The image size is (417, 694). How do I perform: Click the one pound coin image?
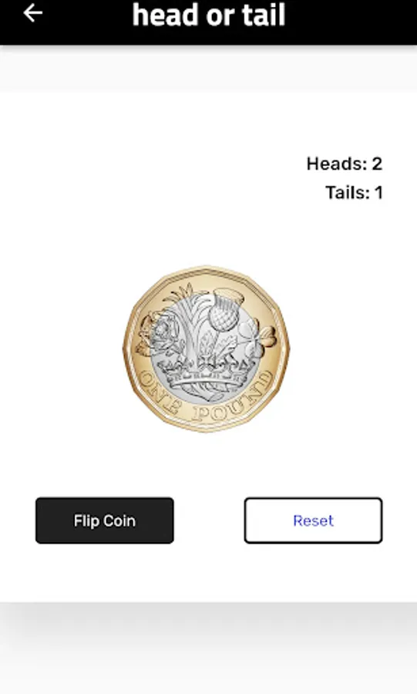(x=207, y=349)
